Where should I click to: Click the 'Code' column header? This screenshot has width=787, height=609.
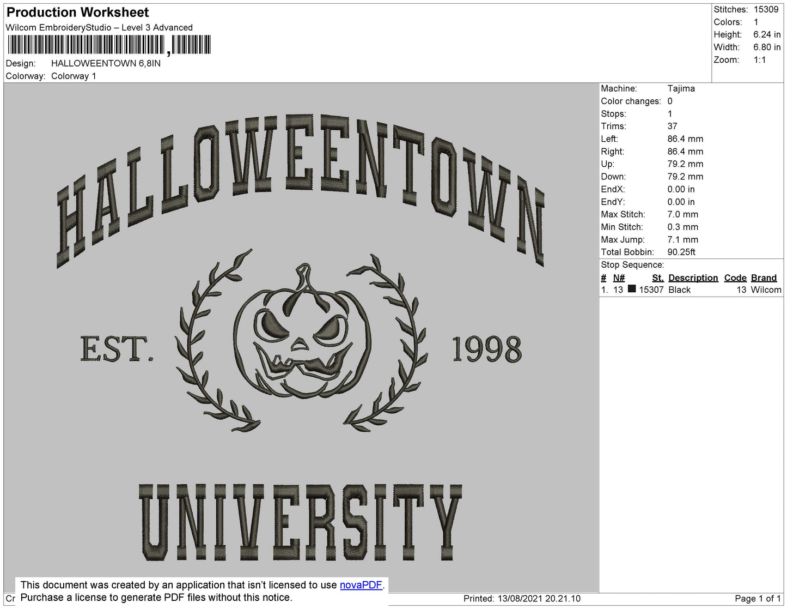[735, 278]
